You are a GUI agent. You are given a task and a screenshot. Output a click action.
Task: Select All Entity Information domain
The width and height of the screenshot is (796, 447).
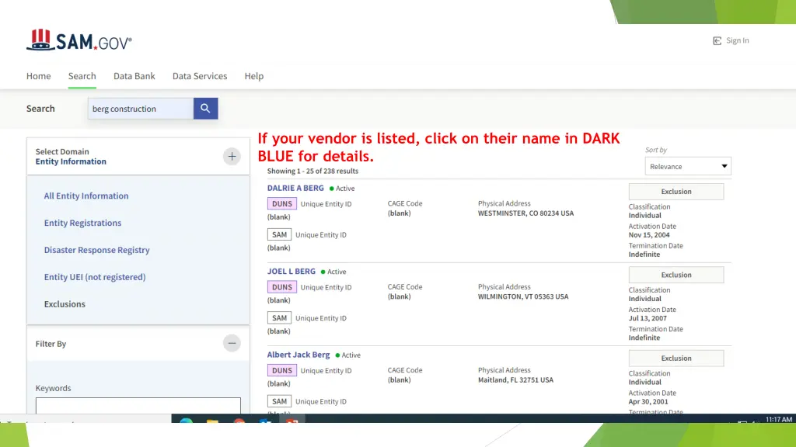[86, 196]
